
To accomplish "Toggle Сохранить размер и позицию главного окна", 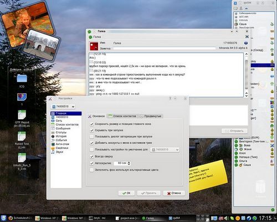I will (92, 124).
